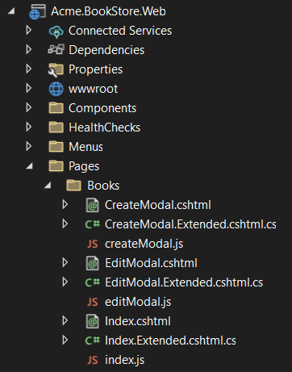The height and width of the screenshot is (372, 292).
Task: Select EditModal.cshtml in the Books folder
Action: pos(151,263)
